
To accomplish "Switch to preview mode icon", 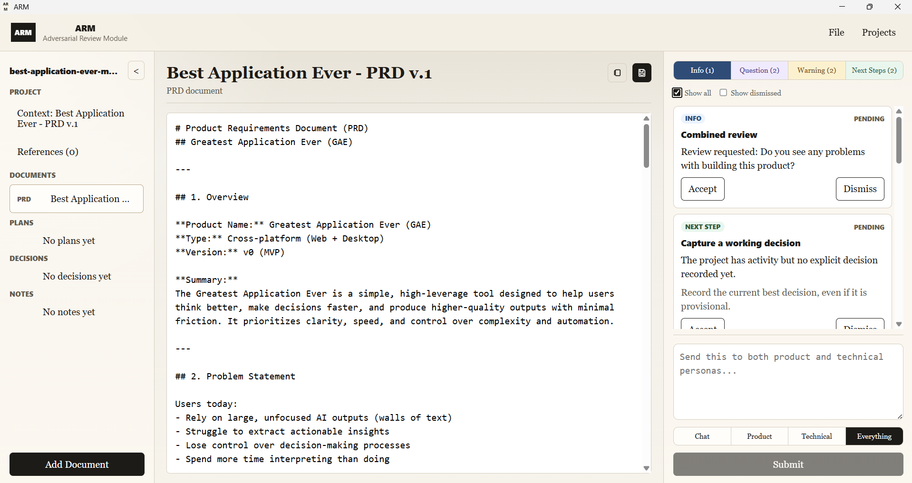I will 617,73.
